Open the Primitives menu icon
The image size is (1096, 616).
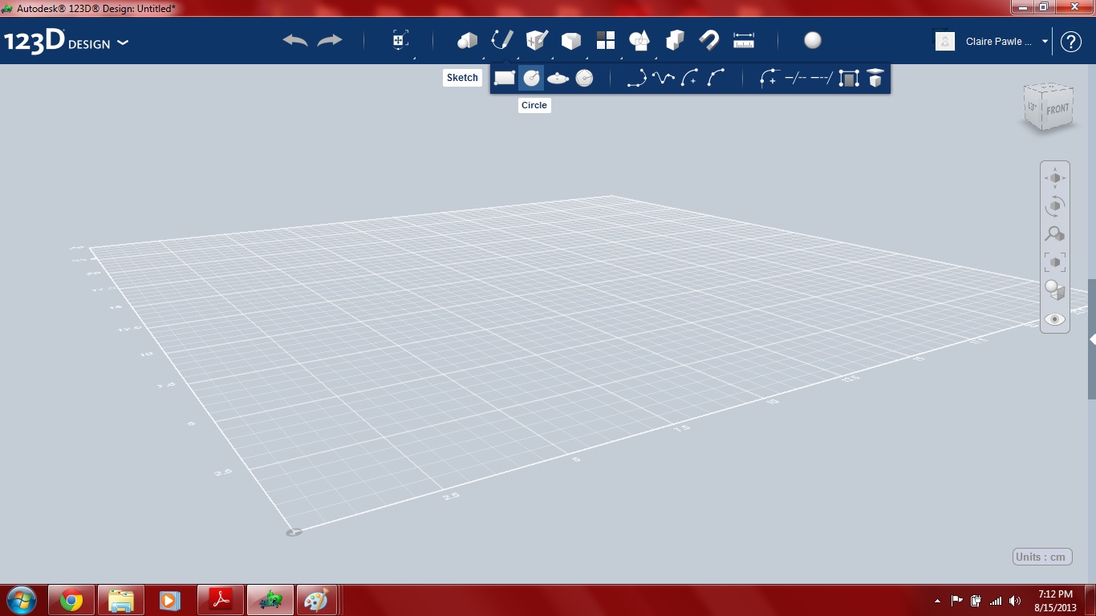pos(467,40)
